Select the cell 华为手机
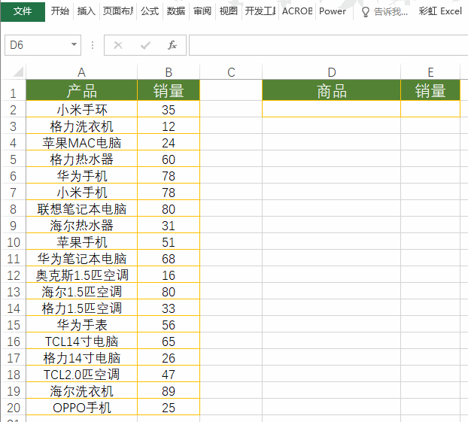The image size is (468, 422). tap(81, 176)
